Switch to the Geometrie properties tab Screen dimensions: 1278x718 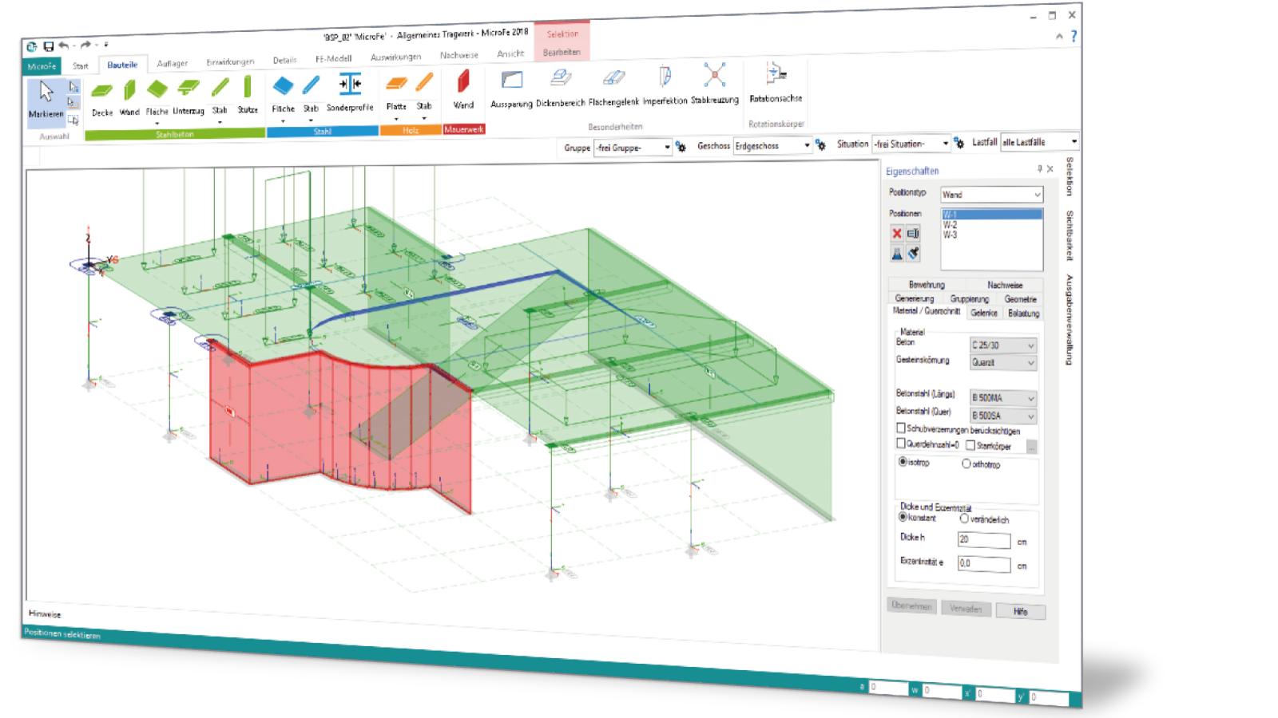1020,299
